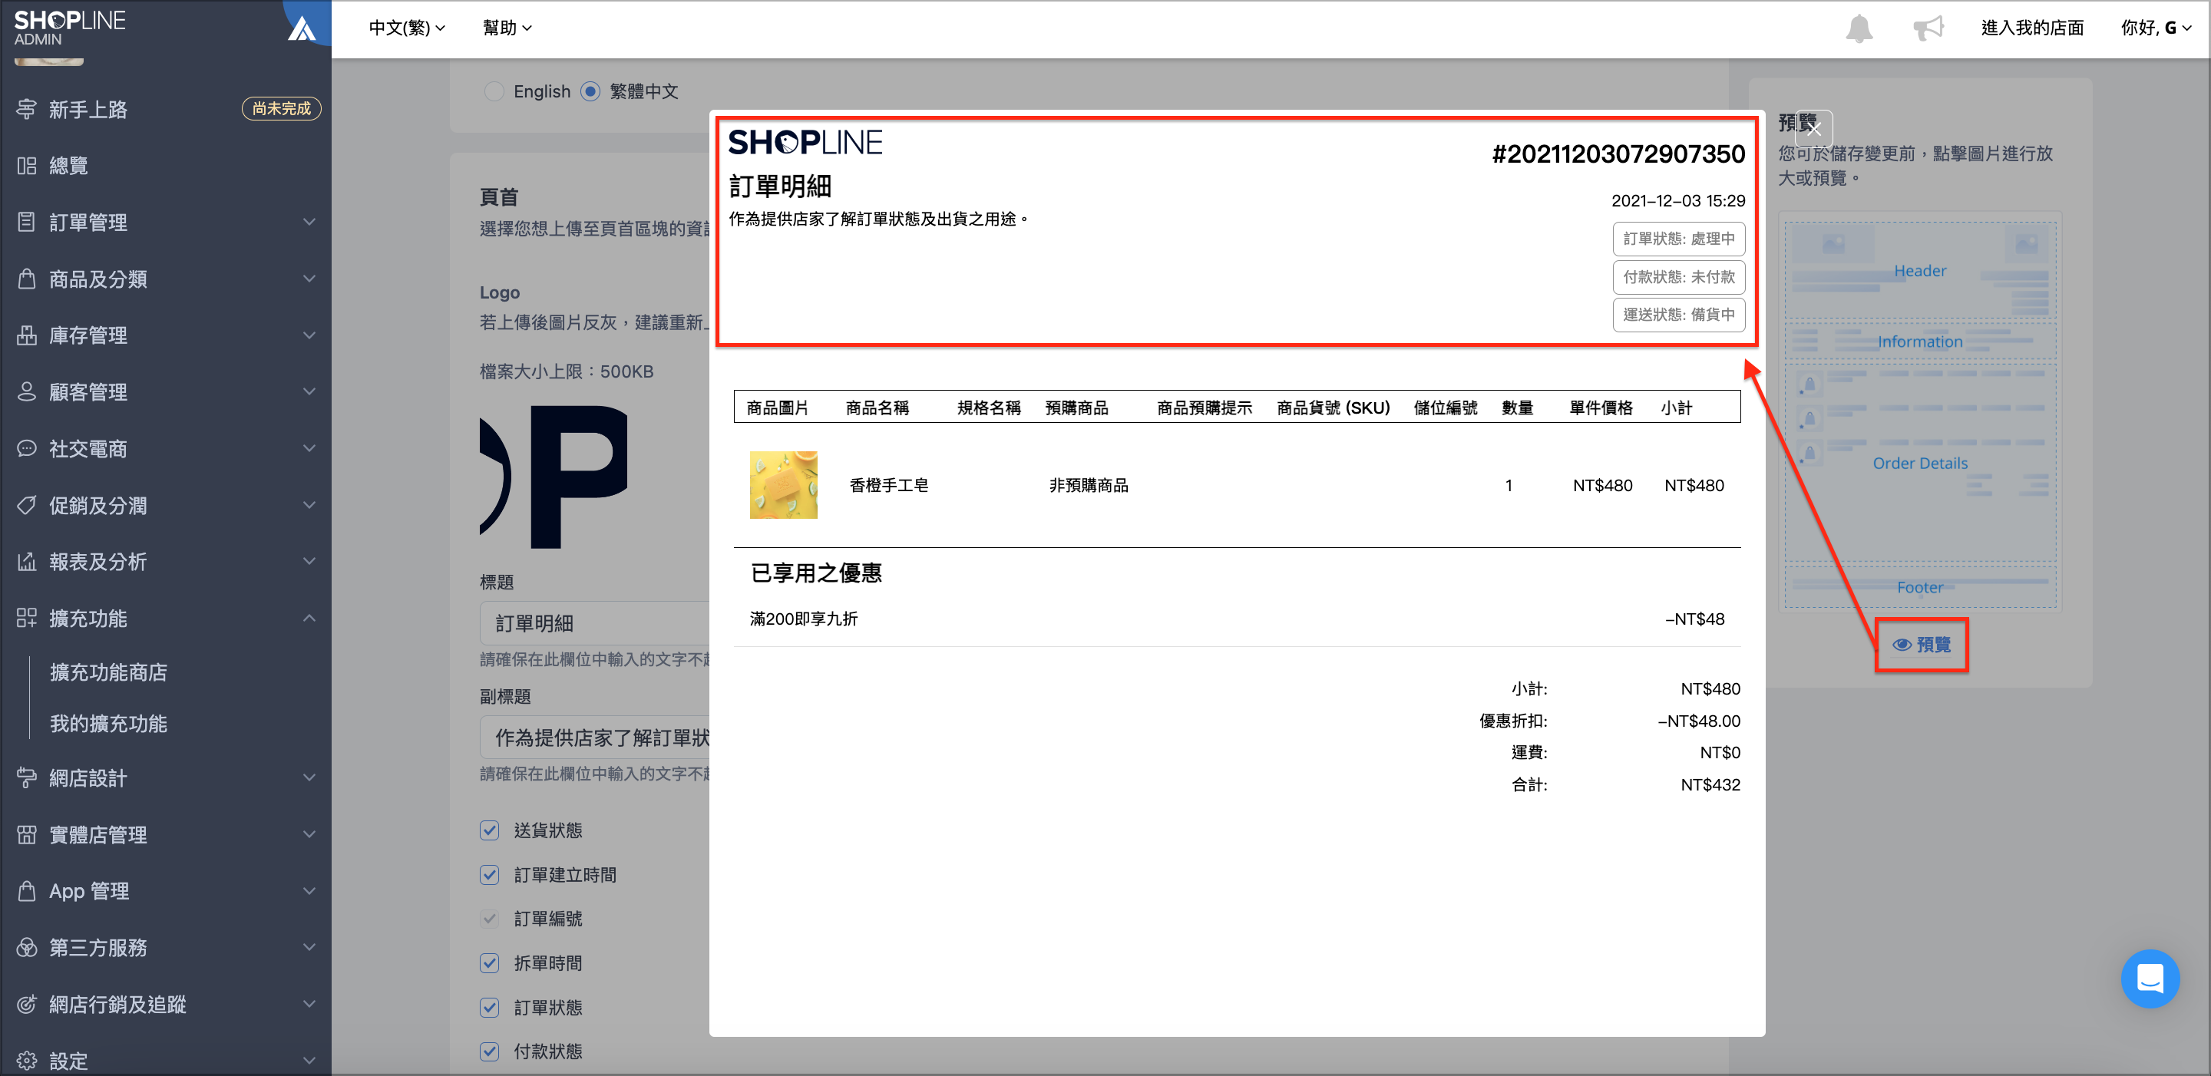Screen dimensions: 2211x1076
Task: Click the 社交電商 chat bubble icon
Action: [x=27, y=449]
